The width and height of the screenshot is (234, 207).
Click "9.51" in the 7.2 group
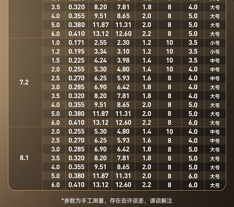(100, 105)
